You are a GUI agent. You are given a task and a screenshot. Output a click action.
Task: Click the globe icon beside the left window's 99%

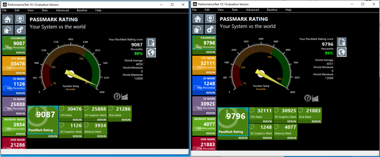pos(151,52)
